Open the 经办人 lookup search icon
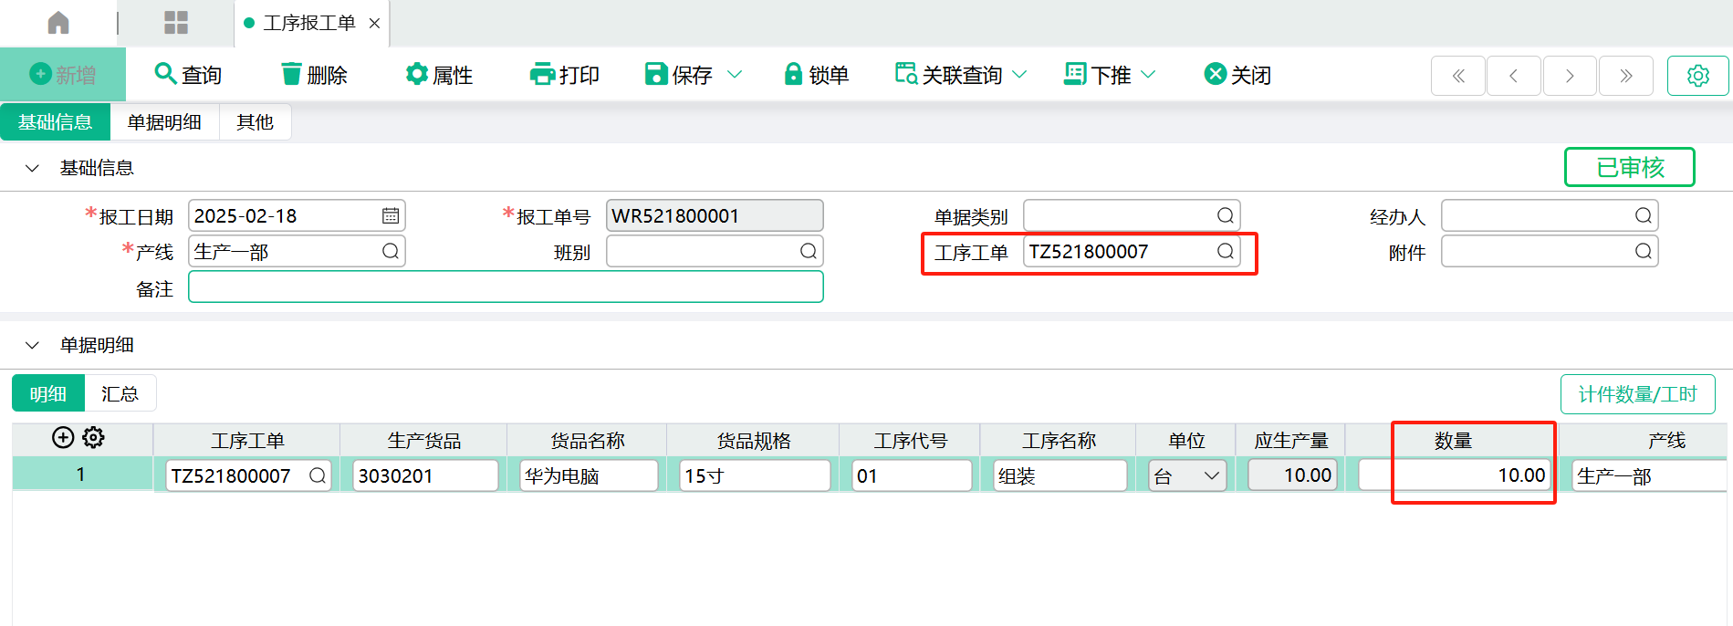The image size is (1733, 626). [1644, 215]
